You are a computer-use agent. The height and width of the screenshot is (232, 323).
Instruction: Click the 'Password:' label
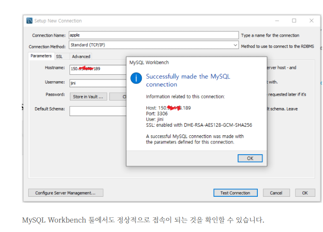(x=55, y=95)
